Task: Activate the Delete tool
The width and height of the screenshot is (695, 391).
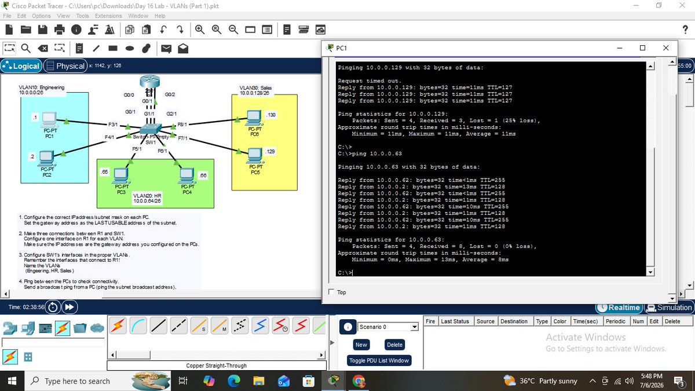Action: click(x=43, y=49)
